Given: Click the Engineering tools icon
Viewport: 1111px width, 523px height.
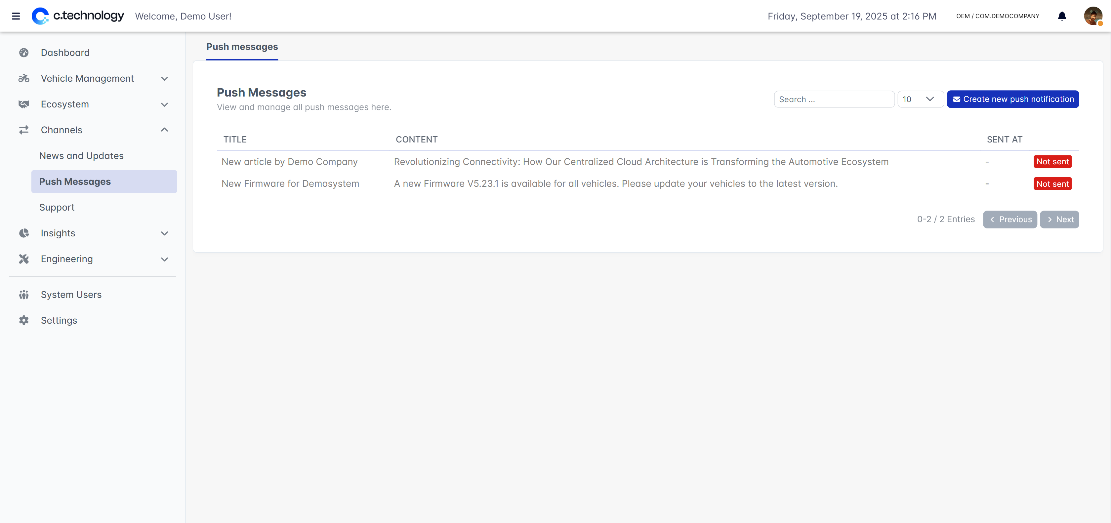Looking at the screenshot, I should [x=24, y=259].
